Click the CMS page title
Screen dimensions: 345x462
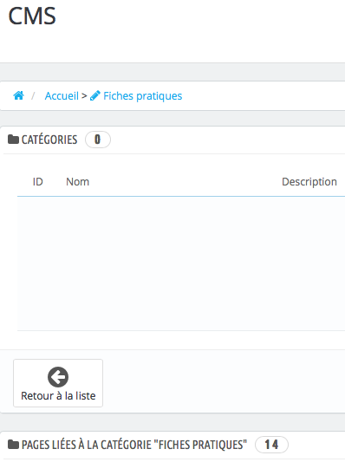click(32, 16)
